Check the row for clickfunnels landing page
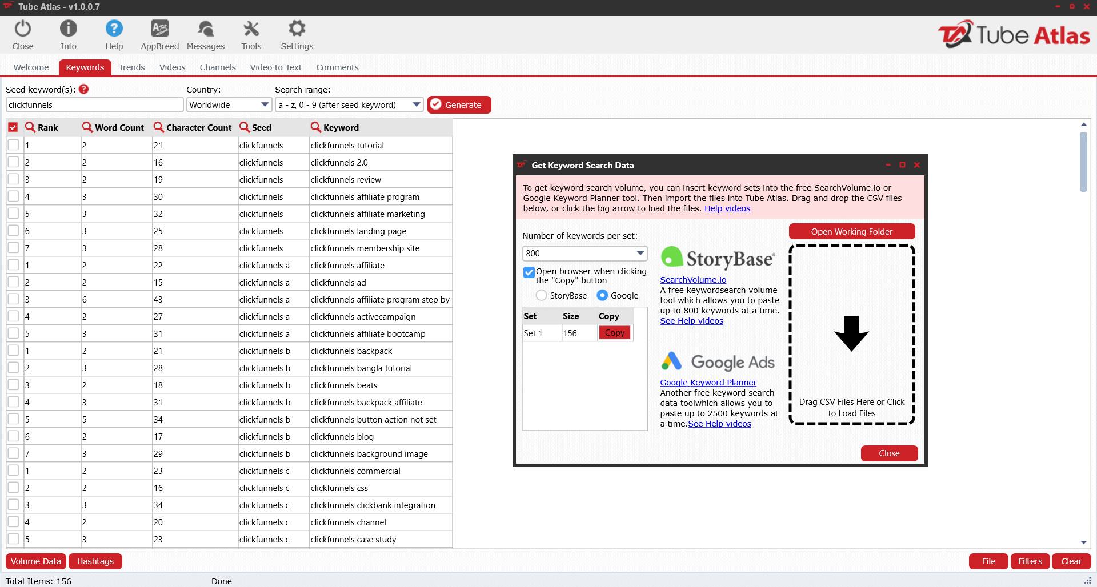The width and height of the screenshot is (1097, 587). (13, 231)
